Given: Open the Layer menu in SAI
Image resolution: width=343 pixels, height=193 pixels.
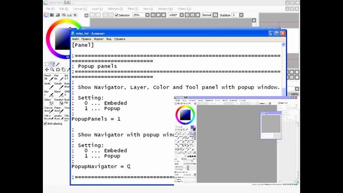Looking at the screenshot, I should 97,9.
